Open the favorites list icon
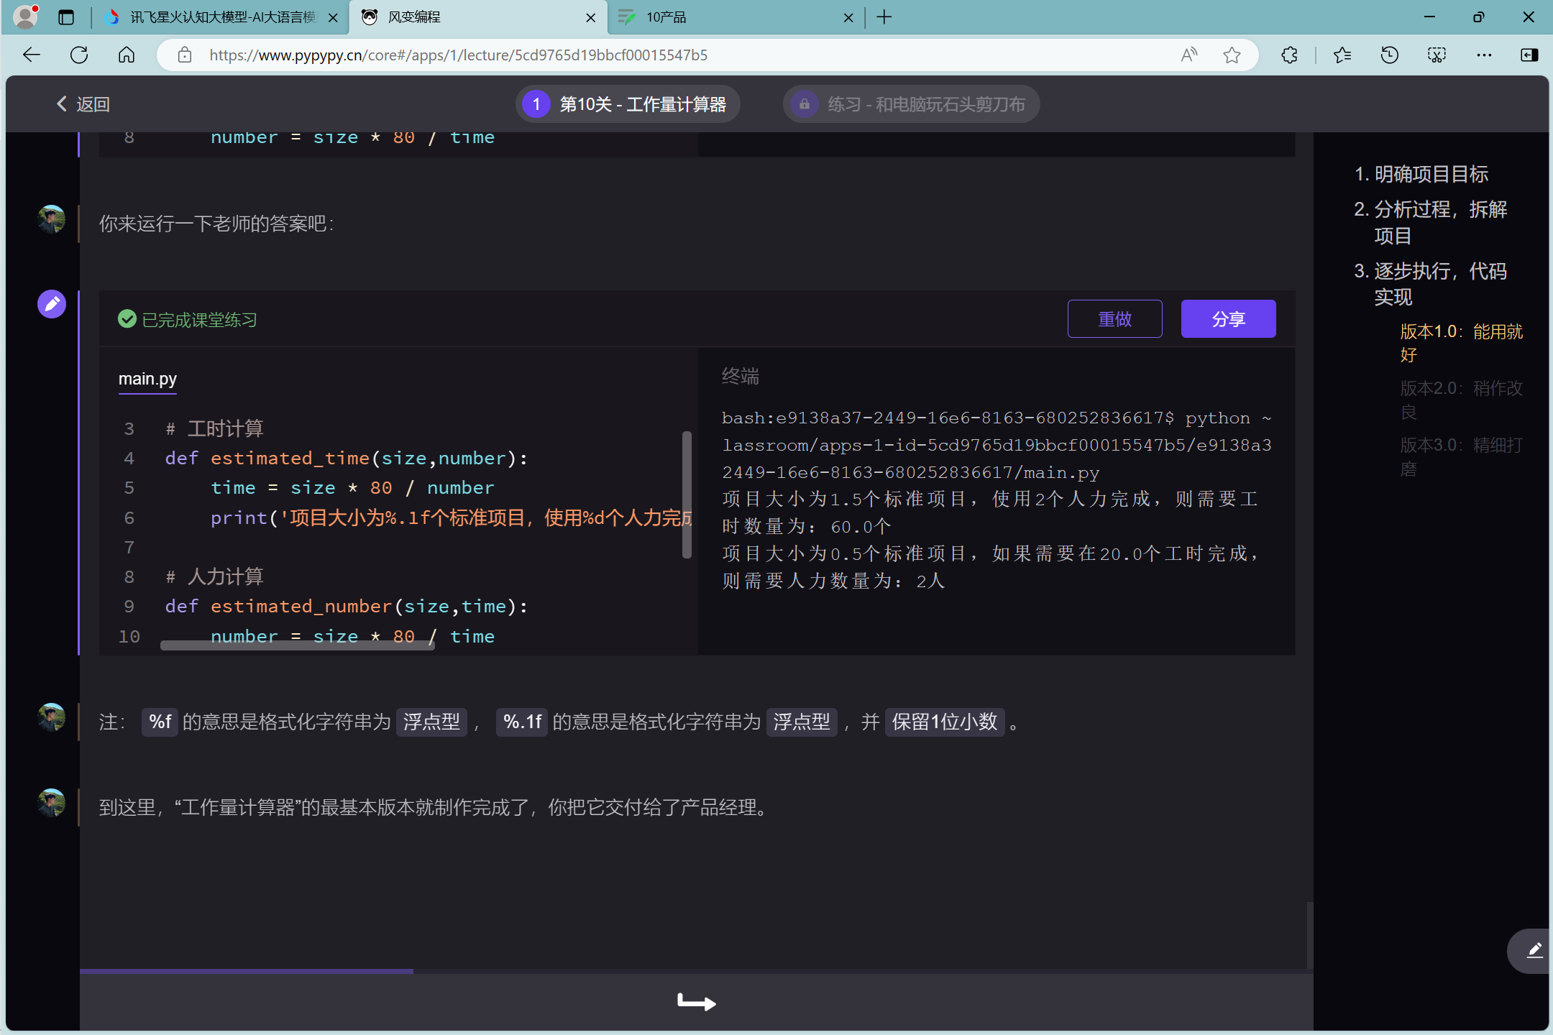 pyautogui.click(x=1342, y=55)
